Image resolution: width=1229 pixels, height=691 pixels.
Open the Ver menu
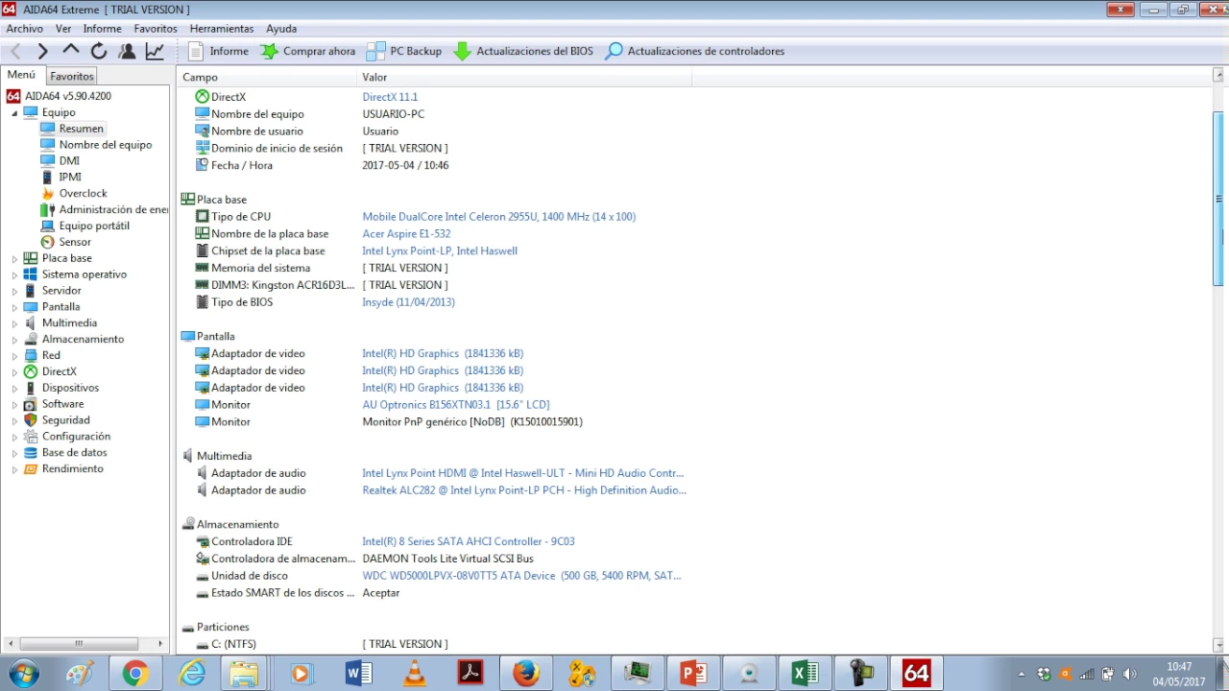point(63,29)
